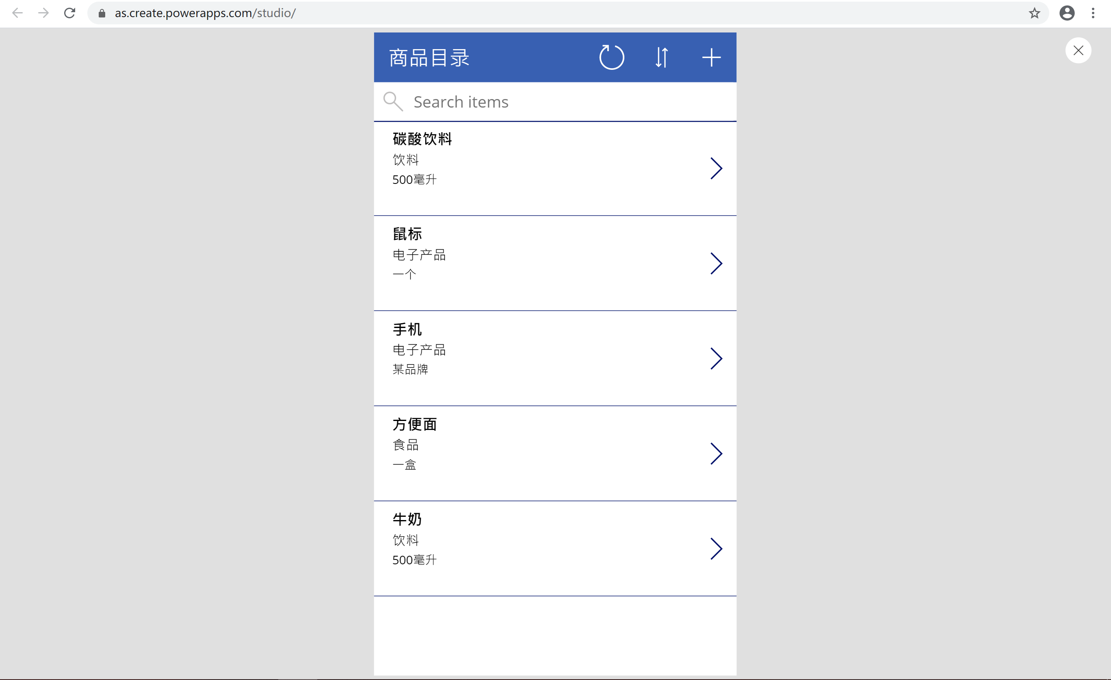The height and width of the screenshot is (680, 1111).
Task: Click the site security padlock icon
Action: tap(102, 13)
